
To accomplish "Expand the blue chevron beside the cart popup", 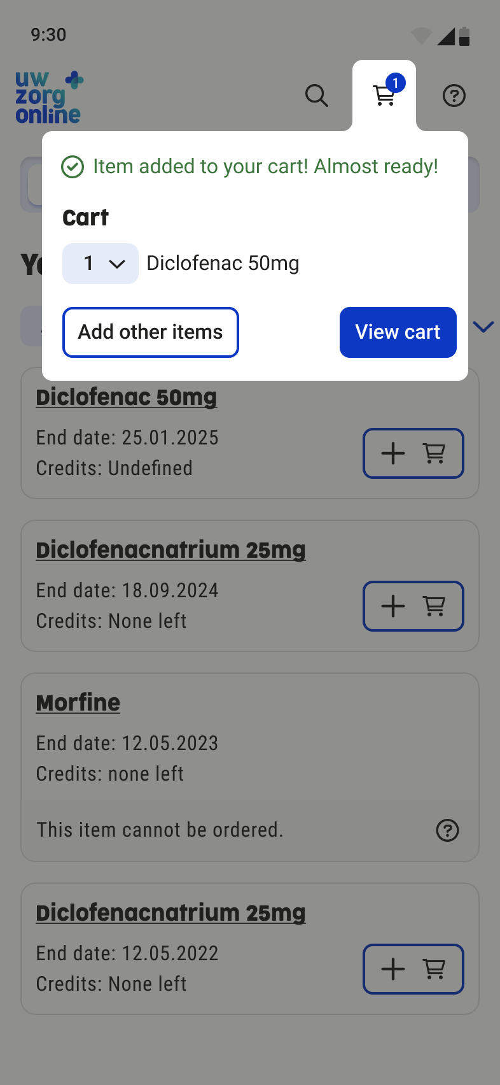I will pos(483,327).
